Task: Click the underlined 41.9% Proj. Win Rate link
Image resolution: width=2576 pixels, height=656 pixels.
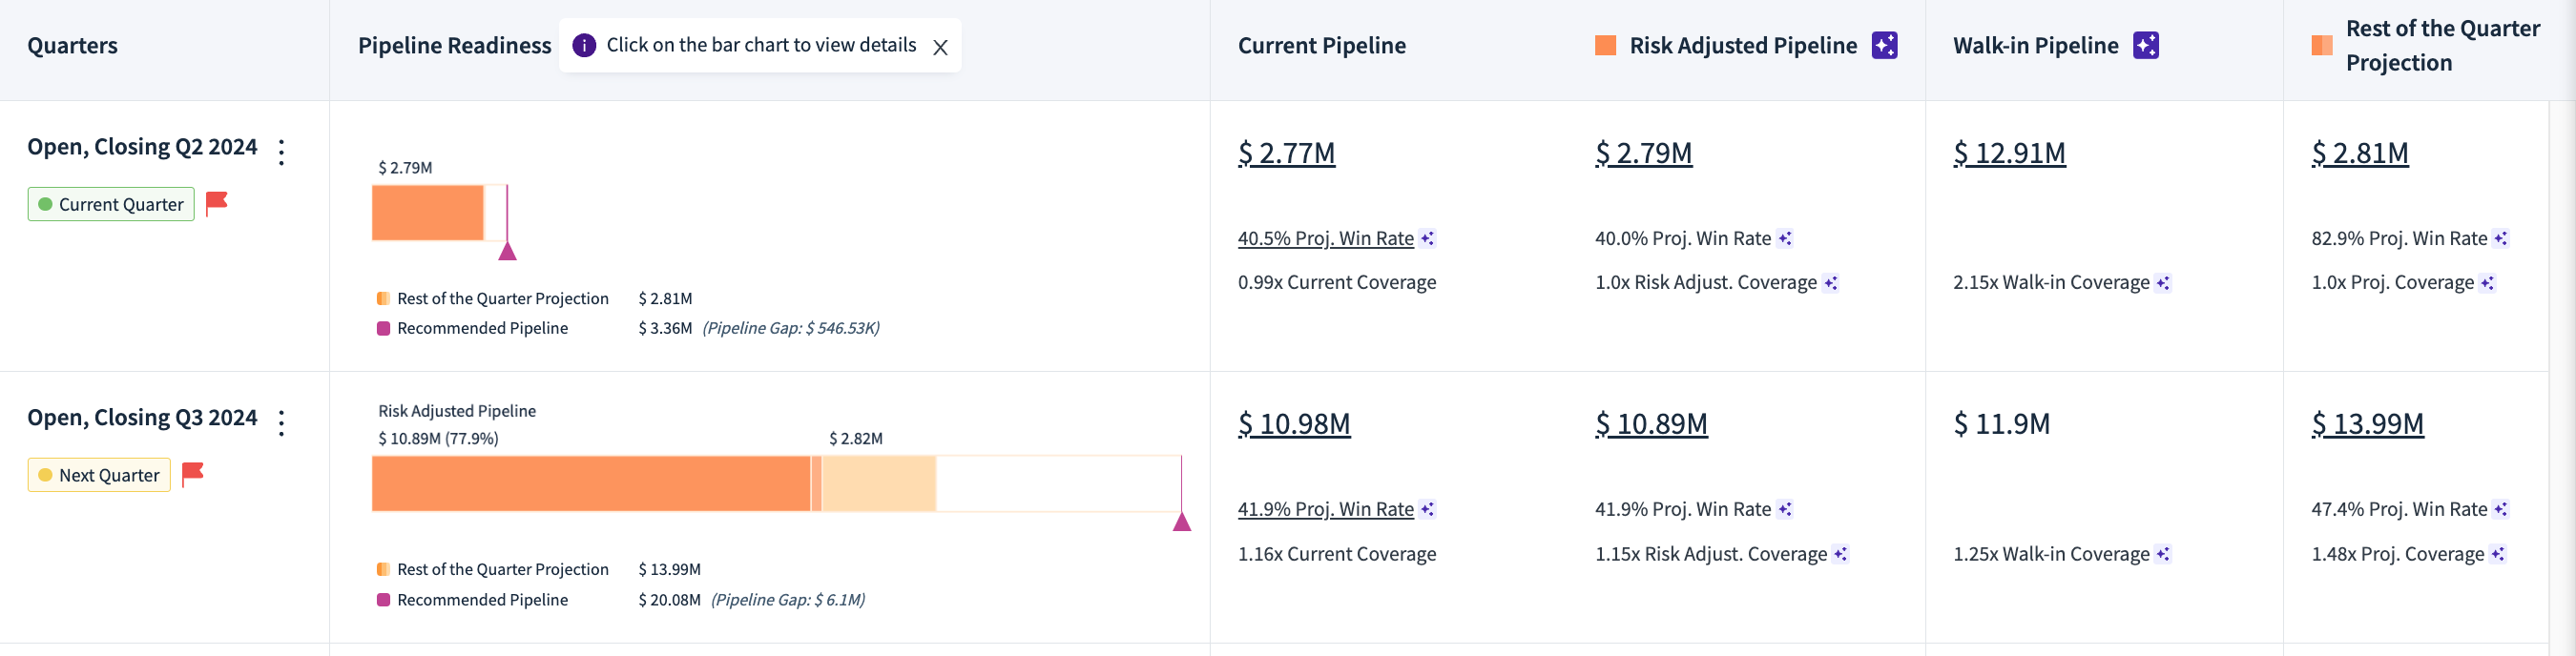Action: coord(1326,509)
